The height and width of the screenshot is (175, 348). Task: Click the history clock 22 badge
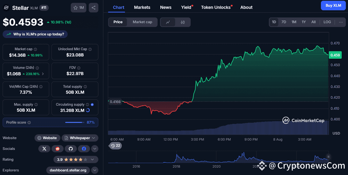point(115,145)
